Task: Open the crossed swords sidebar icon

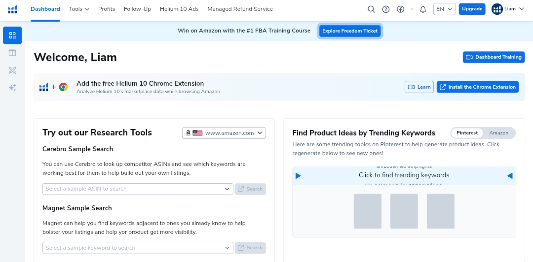Action: (x=12, y=70)
